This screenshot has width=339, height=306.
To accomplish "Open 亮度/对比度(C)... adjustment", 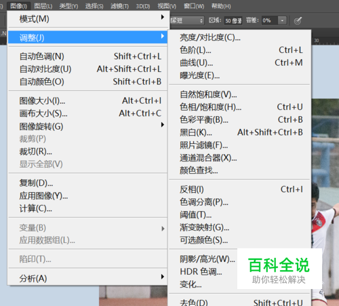I will coord(239,37).
